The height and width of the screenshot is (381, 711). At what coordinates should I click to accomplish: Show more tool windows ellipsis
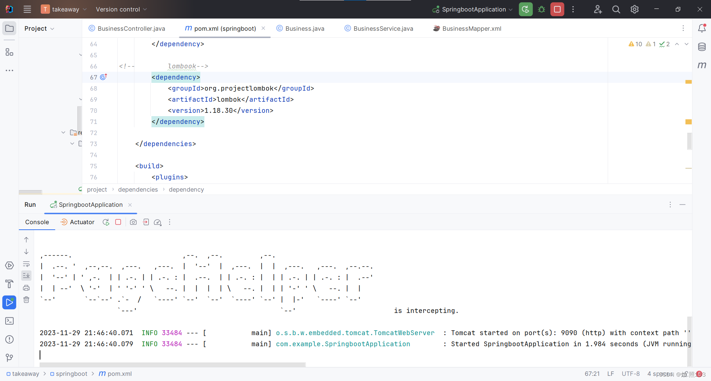pyautogui.click(x=9, y=70)
